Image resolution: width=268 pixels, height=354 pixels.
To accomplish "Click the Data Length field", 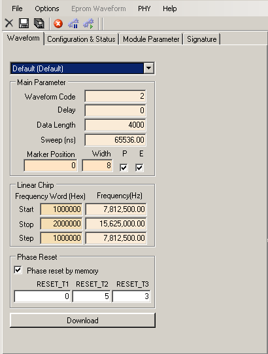I will [115, 125].
